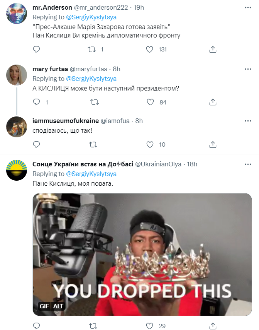Image resolution: width=259 pixels, height=330 pixels.
Task: Like iammuseumofukraine's reply with 10 likes
Action: point(150,144)
